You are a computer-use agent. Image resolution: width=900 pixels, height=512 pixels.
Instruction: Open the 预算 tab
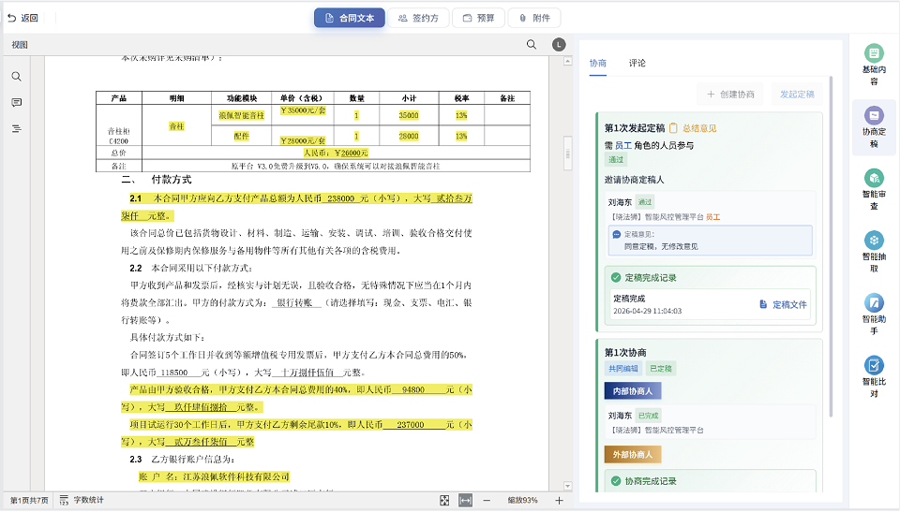(x=478, y=18)
